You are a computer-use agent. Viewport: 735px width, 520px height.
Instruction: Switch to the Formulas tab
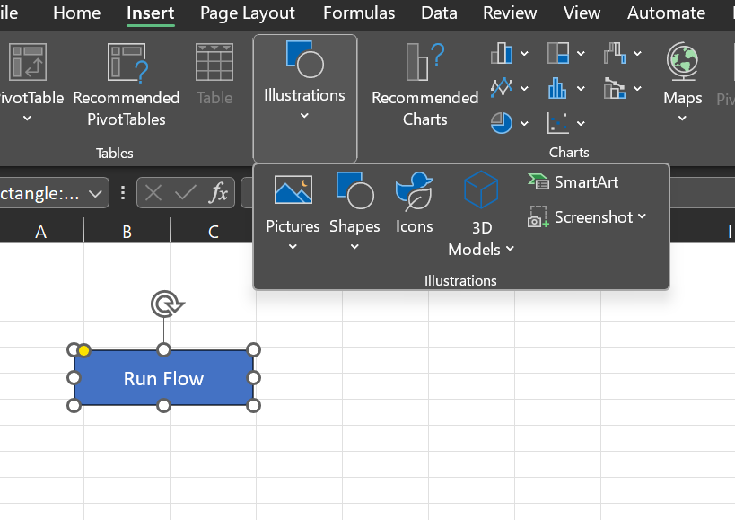(x=358, y=13)
